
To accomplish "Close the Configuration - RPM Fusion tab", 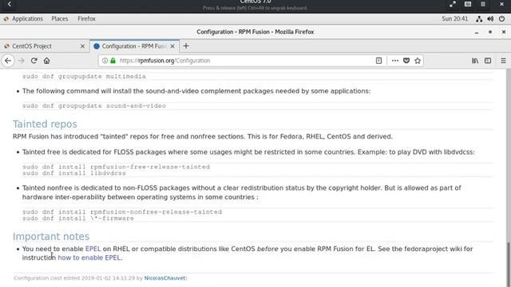I will click(172, 46).
